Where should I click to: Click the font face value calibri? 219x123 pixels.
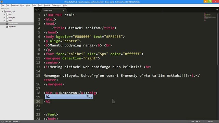(76, 54)
